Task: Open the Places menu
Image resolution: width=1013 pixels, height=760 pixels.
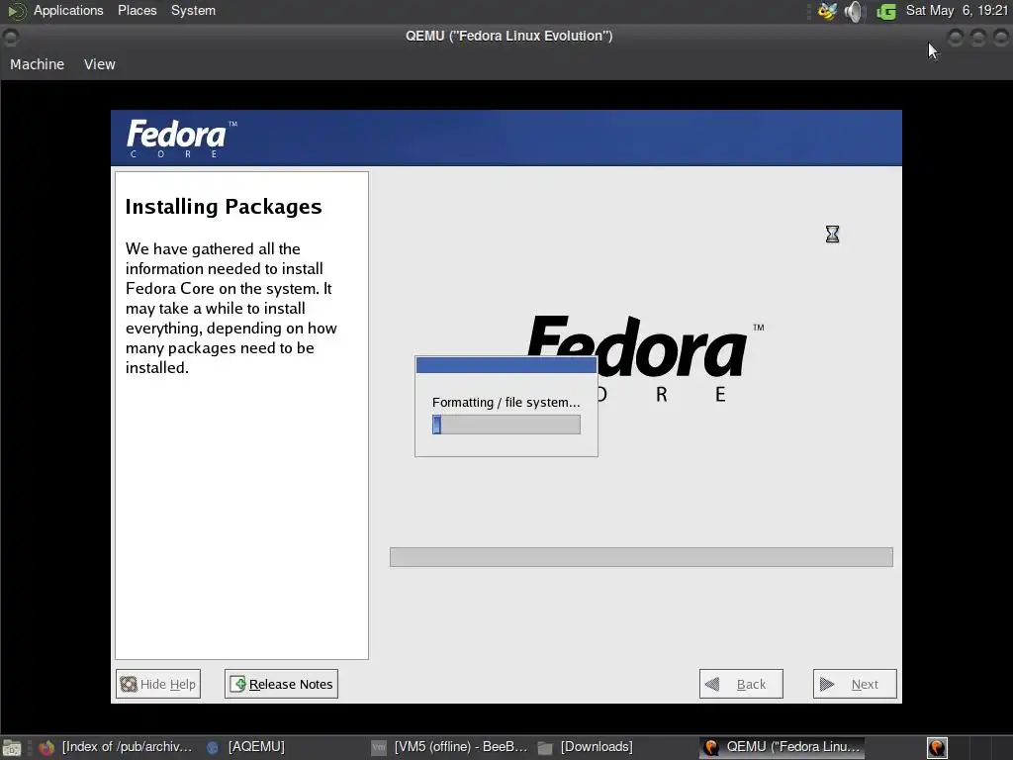Action: pyautogui.click(x=137, y=10)
